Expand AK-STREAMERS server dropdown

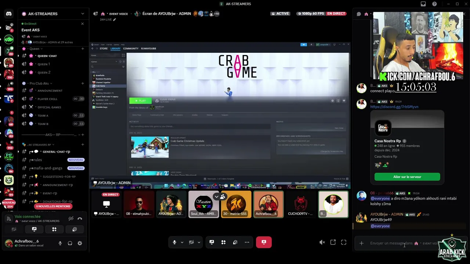point(83,14)
